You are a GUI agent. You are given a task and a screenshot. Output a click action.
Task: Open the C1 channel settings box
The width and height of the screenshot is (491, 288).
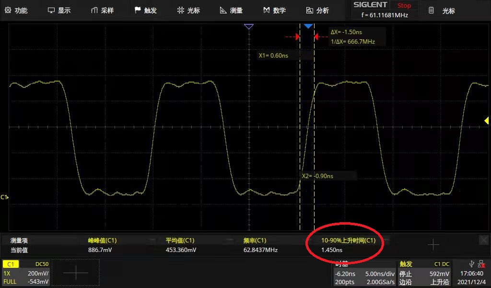pos(26,273)
